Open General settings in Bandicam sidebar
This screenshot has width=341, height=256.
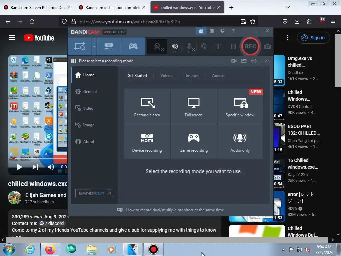(94, 91)
